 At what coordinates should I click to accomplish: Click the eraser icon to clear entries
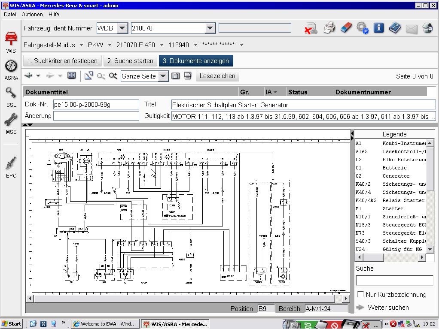346,28
